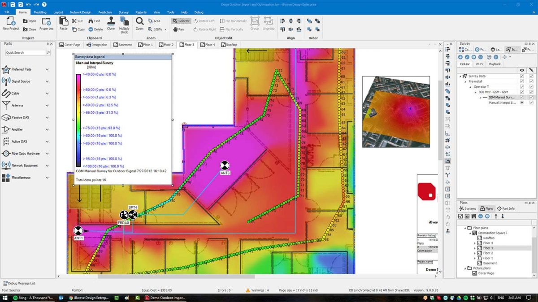Click the move-up arrow in the Plans toolbar
The height and width of the screenshot is (302, 538).
496,216
